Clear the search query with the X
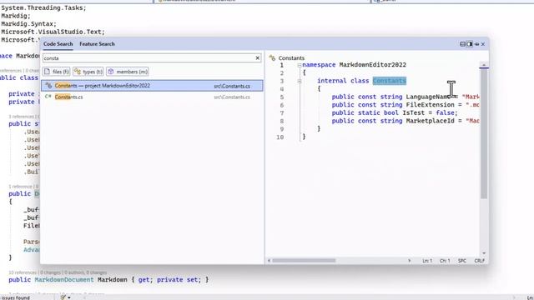The height and width of the screenshot is (300, 534). (x=258, y=58)
